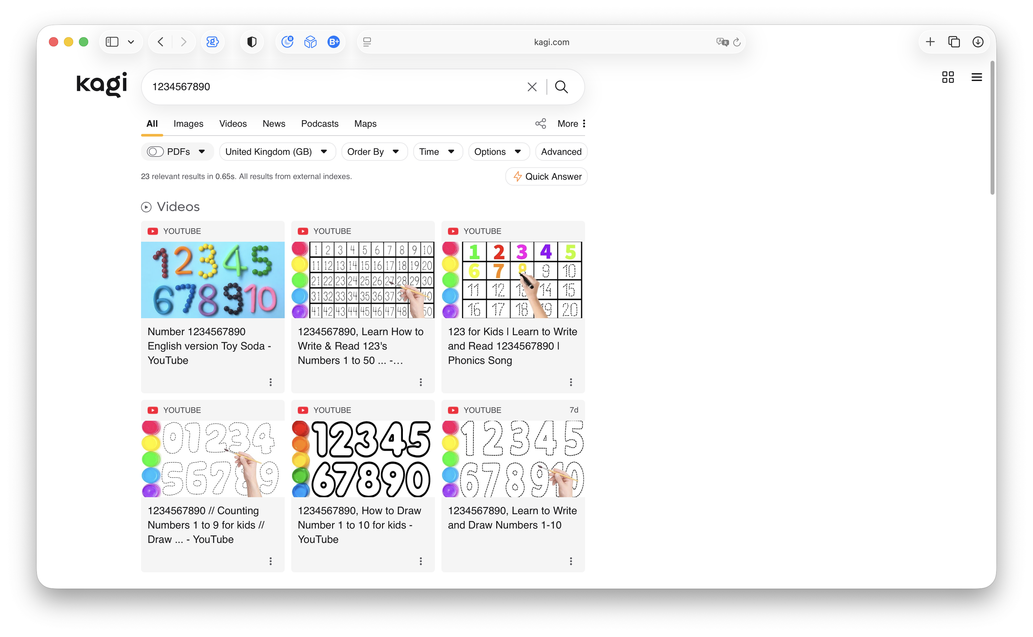Open the downloads icon in toolbar

coord(978,42)
